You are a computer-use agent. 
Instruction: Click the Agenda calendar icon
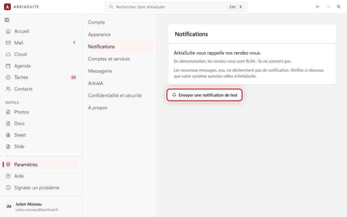click(x=8, y=66)
